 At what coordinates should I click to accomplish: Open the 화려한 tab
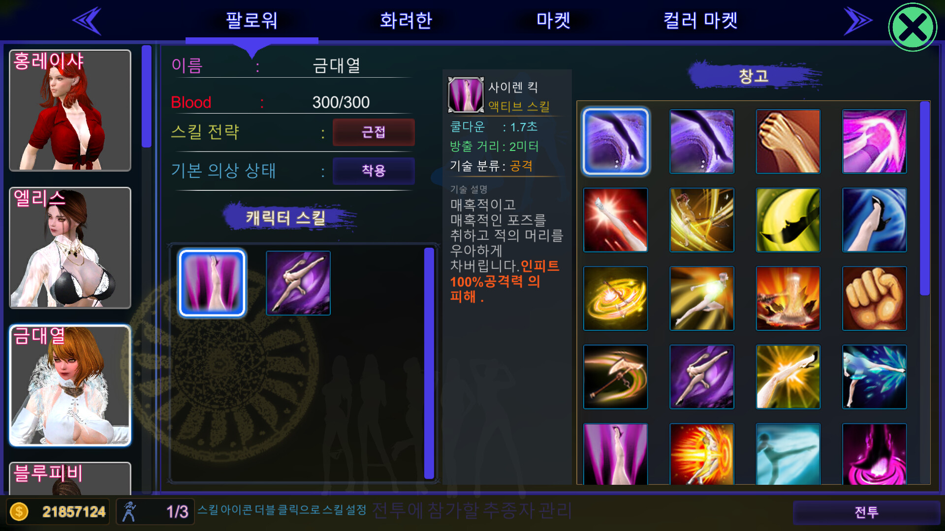(406, 21)
